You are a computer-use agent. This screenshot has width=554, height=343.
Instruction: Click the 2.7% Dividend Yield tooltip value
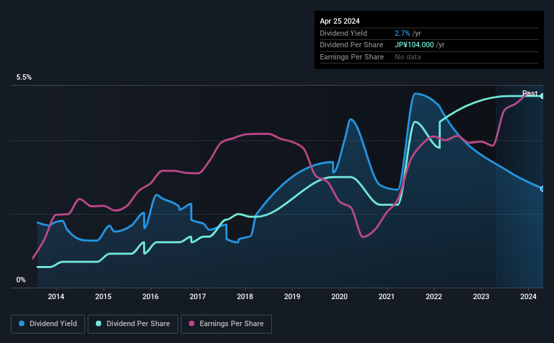[x=402, y=33]
